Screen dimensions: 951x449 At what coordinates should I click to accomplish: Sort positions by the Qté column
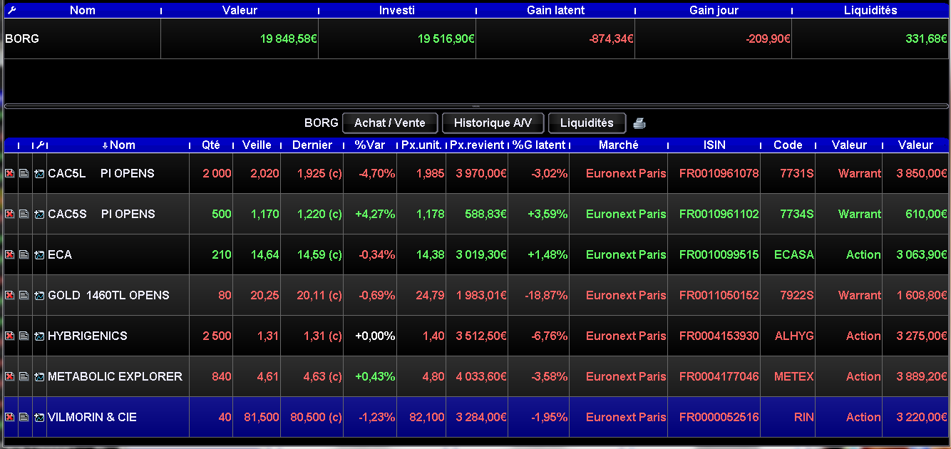[x=211, y=145]
